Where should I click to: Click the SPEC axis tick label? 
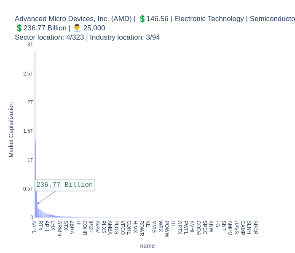[205, 227]
